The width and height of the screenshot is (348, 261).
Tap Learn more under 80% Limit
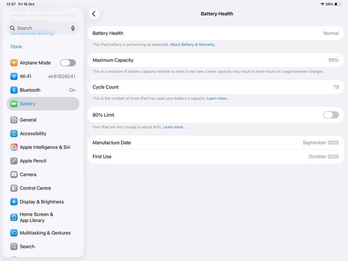pos(174,127)
